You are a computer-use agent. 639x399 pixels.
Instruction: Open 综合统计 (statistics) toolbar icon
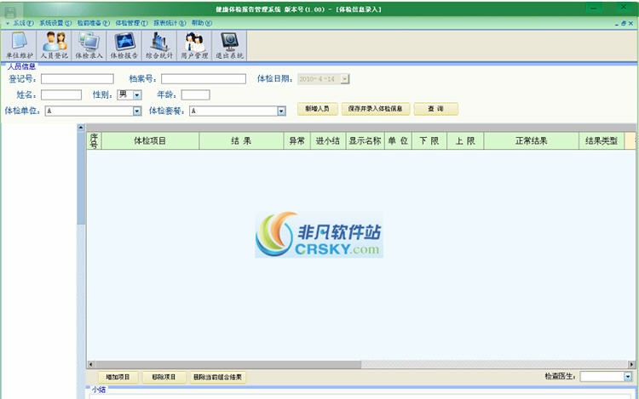159,46
